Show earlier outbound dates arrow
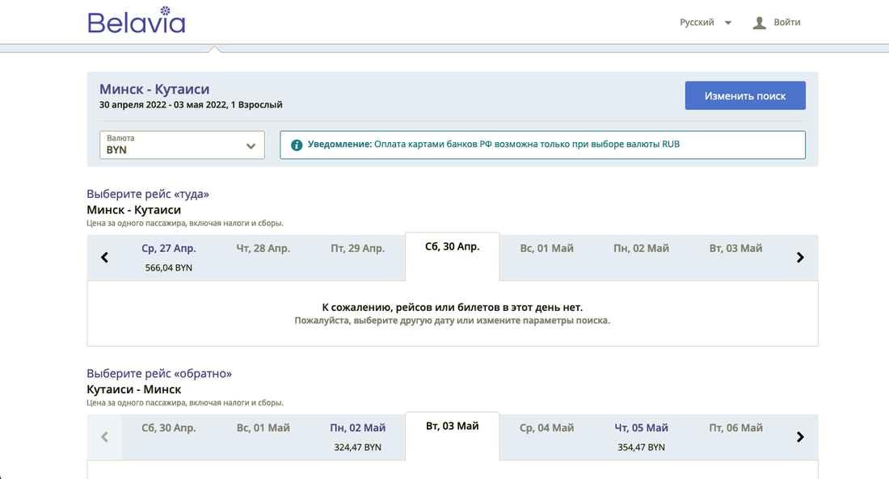The height and width of the screenshot is (479, 889). pos(104,258)
